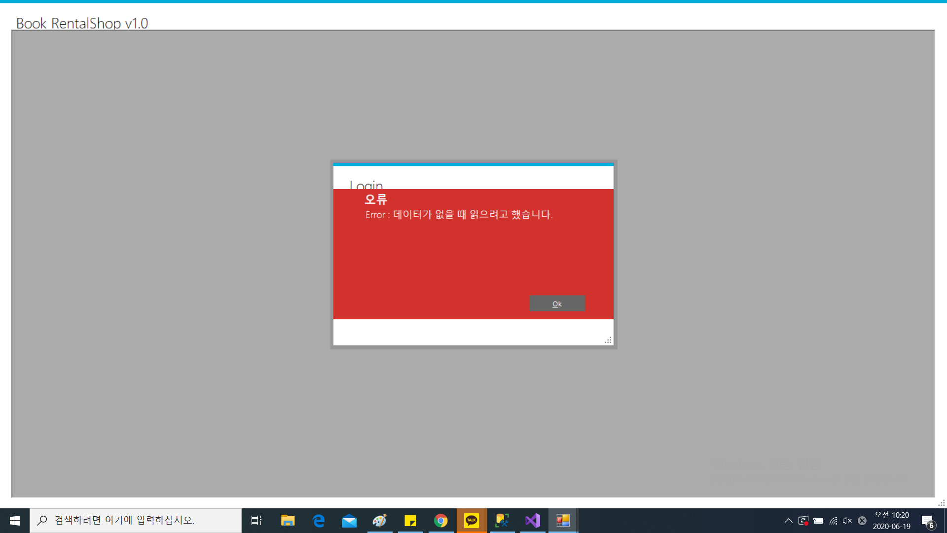The height and width of the screenshot is (533, 947).
Task: Switch to Google Chrome on taskbar
Action: click(x=441, y=521)
